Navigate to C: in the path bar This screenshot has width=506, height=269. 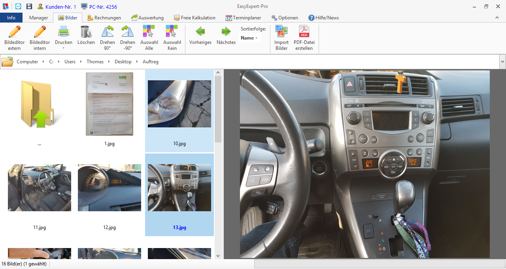click(51, 62)
